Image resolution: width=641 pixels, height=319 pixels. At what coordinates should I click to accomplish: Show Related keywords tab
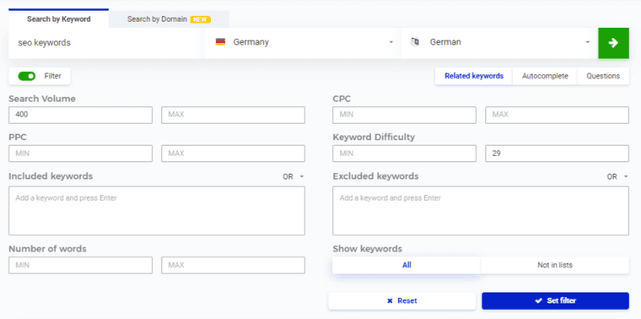(474, 76)
